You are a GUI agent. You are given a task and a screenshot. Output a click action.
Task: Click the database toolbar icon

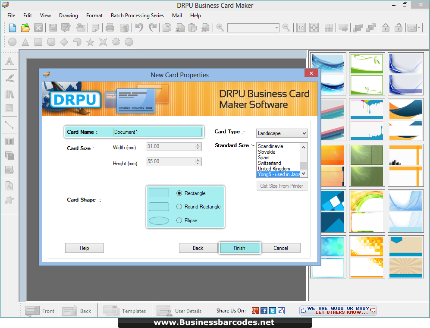pyautogui.click(x=124, y=28)
